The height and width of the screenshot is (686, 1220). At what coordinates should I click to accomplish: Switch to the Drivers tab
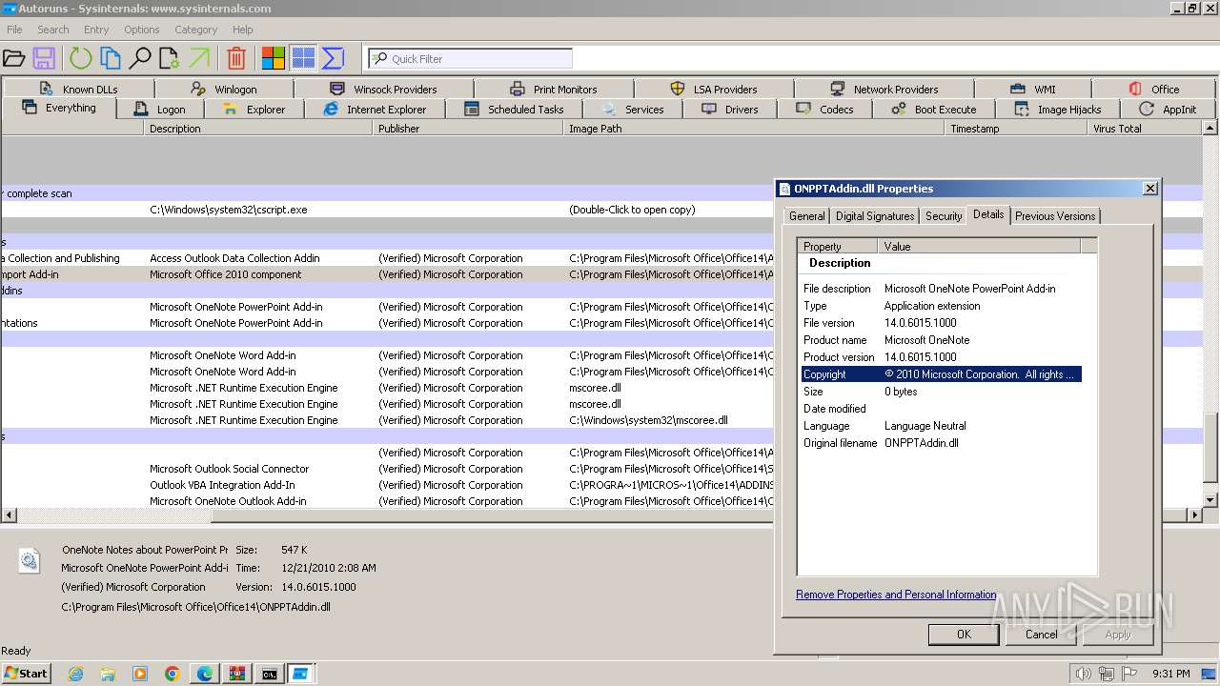730,110
